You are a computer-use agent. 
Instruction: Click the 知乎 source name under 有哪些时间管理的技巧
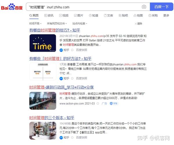pos(66,50)
